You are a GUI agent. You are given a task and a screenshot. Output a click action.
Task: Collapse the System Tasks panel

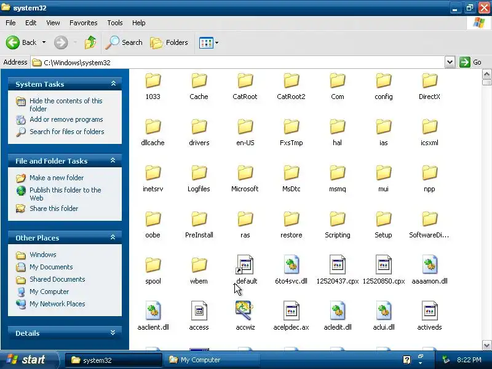coord(113,84)
